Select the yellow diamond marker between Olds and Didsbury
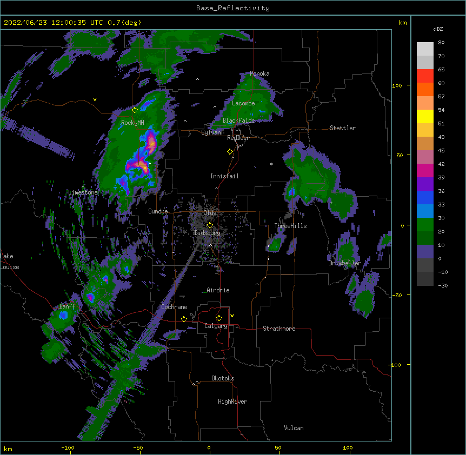This screenshot has width=466, height=455. tap(210, 225)
